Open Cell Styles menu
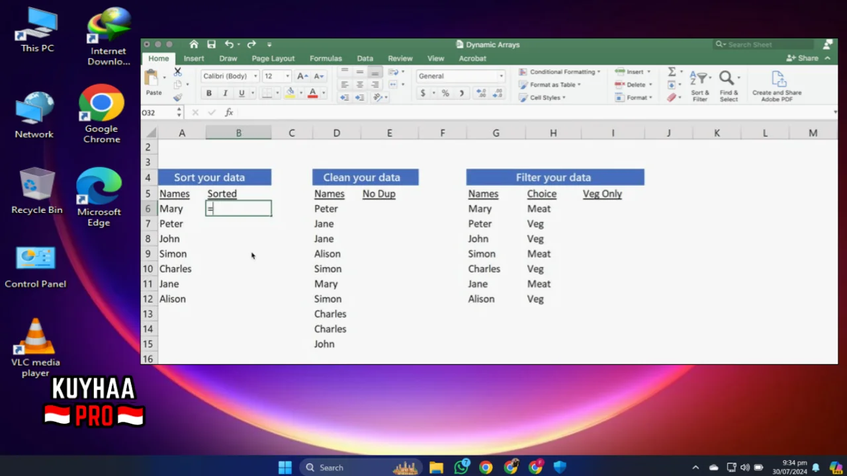 (x=543, y=97)
